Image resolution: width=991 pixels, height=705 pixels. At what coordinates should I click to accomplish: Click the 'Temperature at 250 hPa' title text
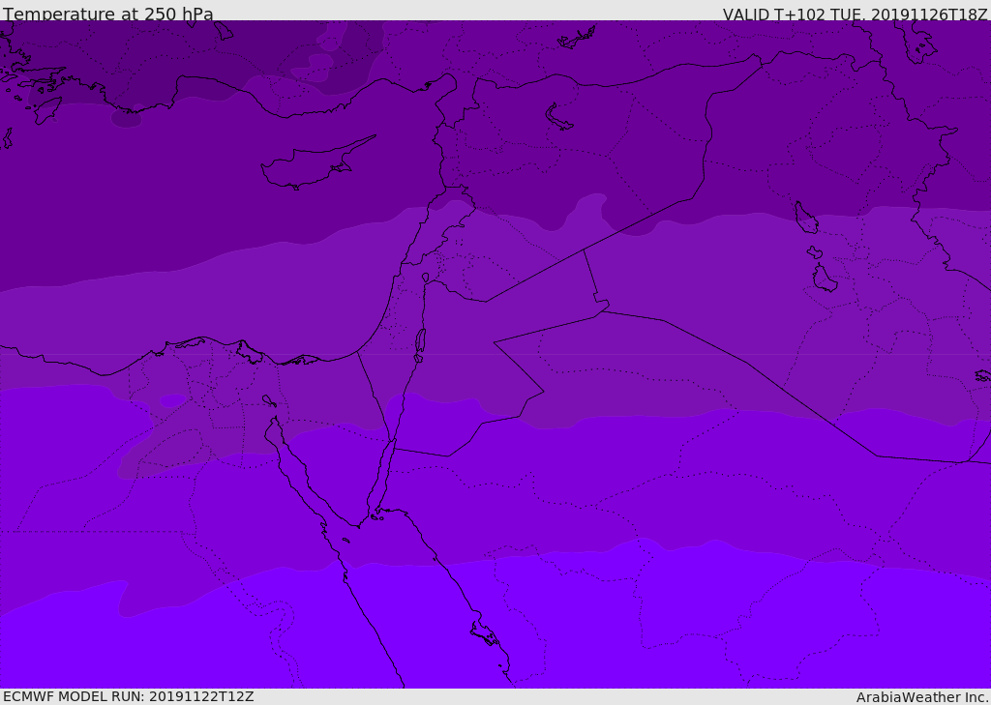tap(108, 14)
